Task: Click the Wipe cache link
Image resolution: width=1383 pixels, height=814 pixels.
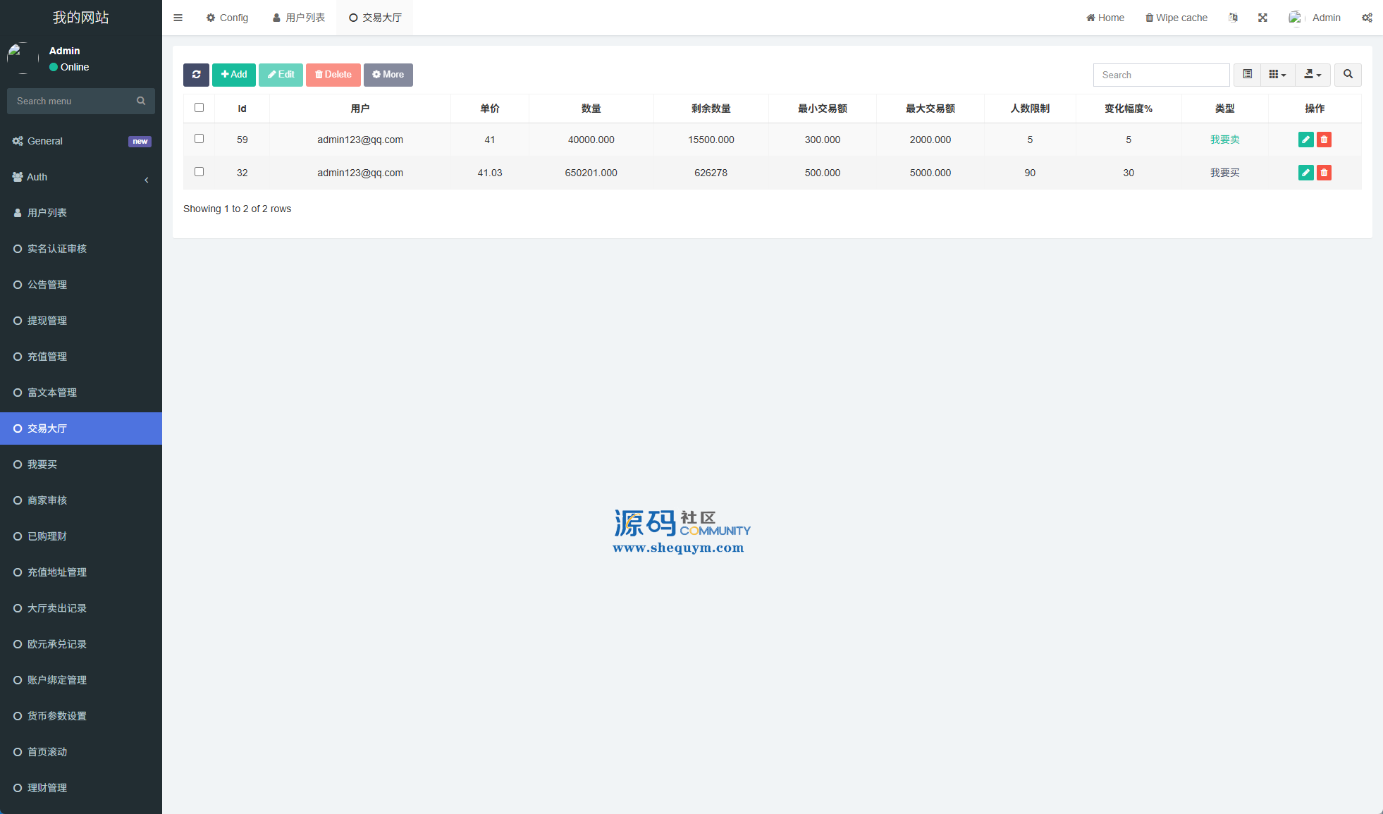Action: [x=1176, y=18]
